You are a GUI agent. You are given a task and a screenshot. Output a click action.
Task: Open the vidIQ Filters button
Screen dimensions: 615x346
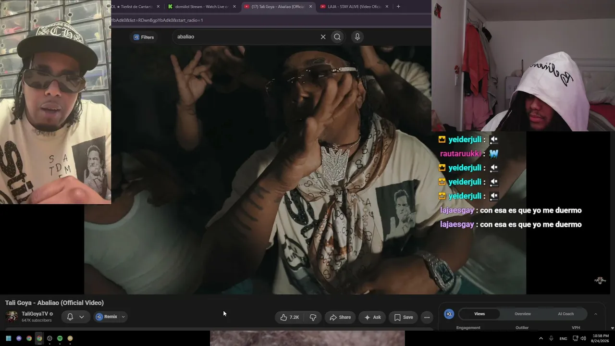tap(144, 37)
